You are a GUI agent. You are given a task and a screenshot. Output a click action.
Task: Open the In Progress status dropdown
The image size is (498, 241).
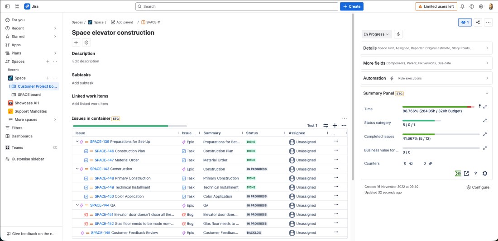[376, 34]
